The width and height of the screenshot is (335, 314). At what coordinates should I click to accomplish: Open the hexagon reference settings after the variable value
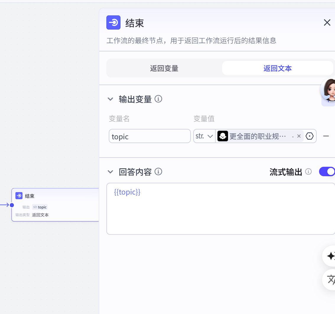[x=309, y=136]
